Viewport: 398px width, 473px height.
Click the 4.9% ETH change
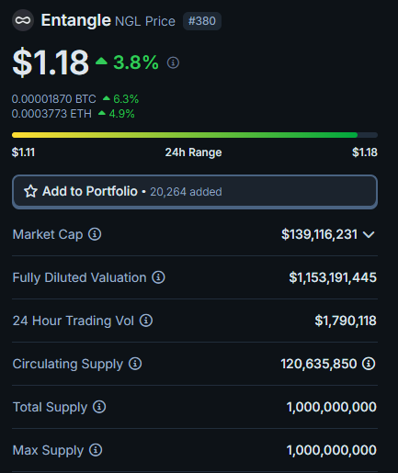[121, 114]
